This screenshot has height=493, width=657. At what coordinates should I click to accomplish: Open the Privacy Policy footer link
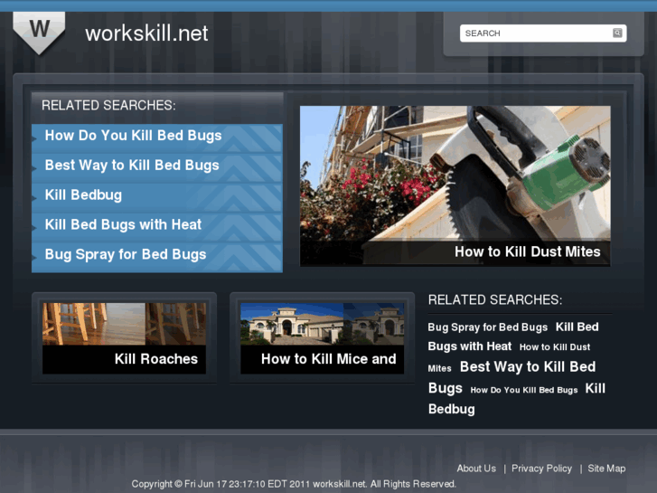(541, 469)
